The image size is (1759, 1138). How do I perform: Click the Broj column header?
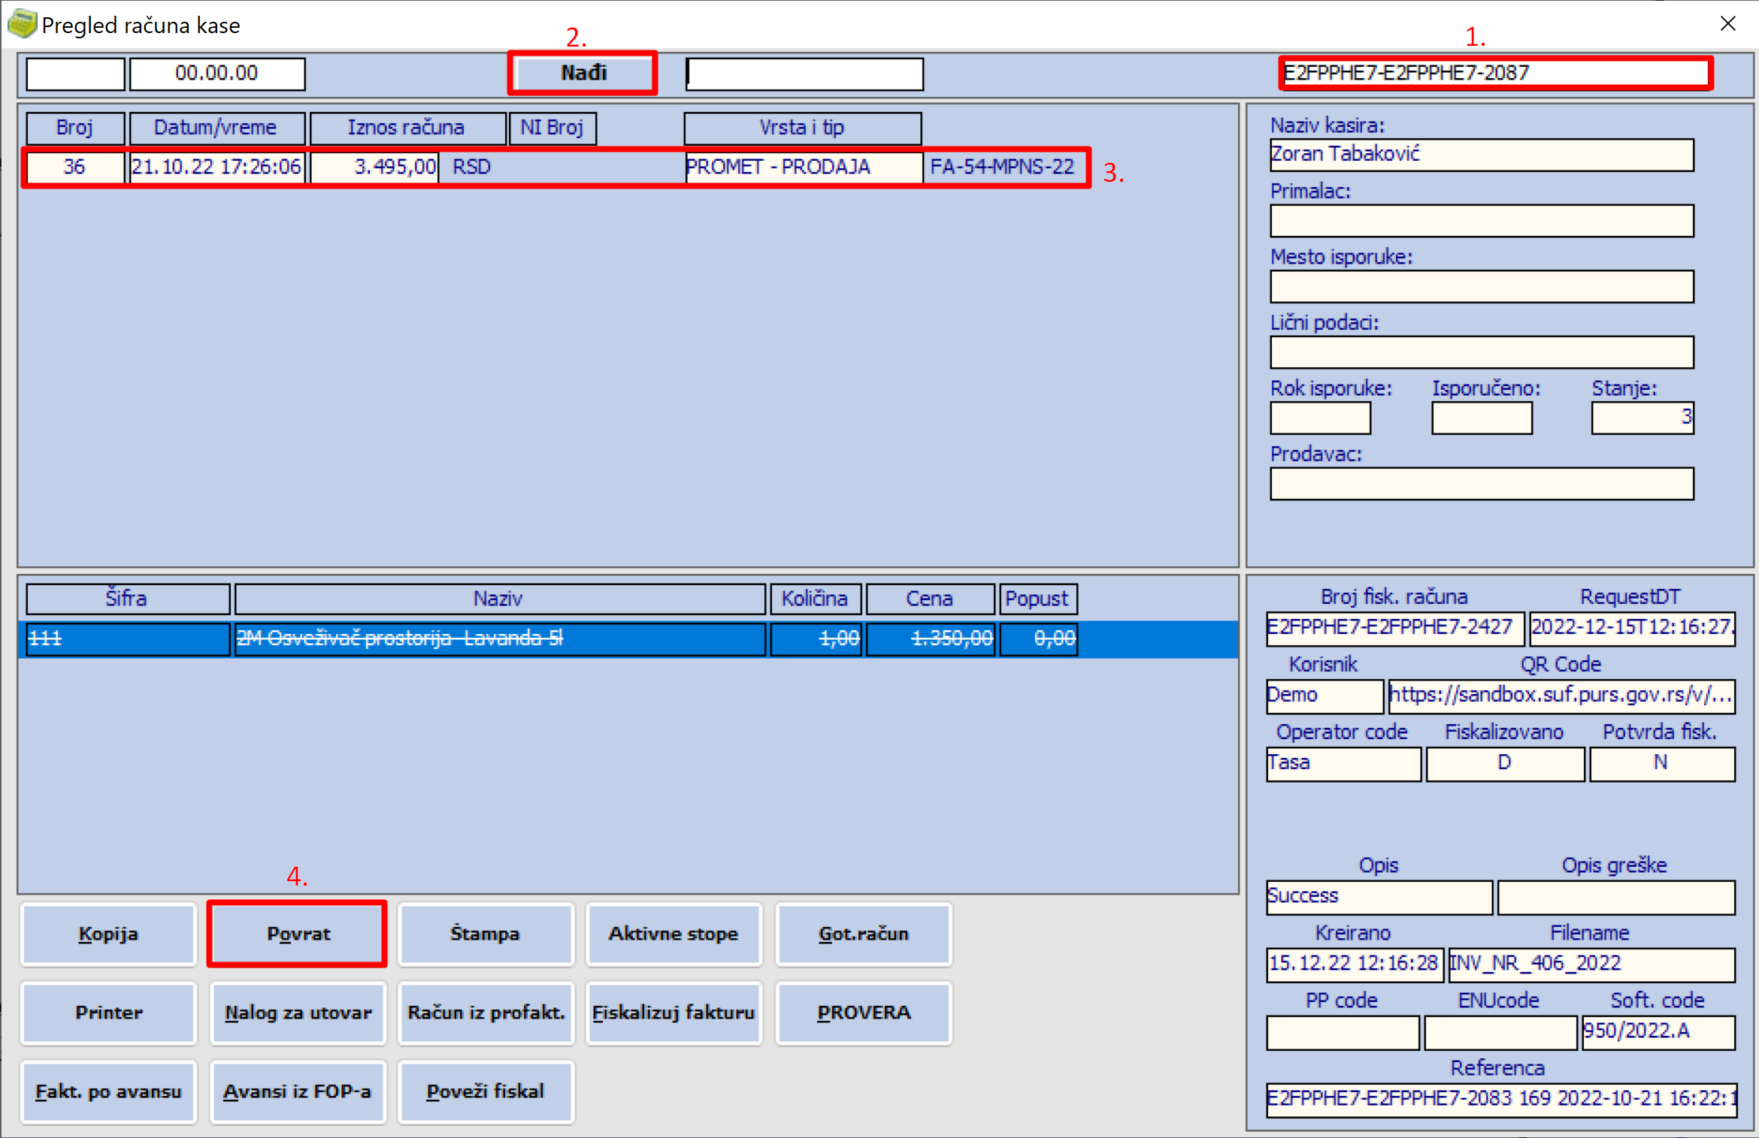click(x=75, y=128)
